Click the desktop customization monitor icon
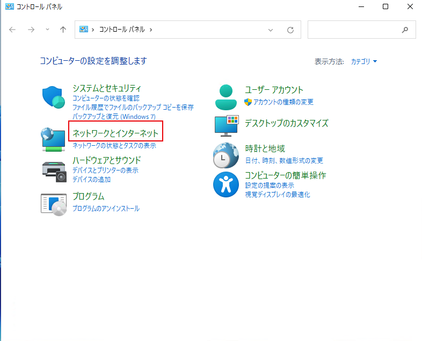 226,126
